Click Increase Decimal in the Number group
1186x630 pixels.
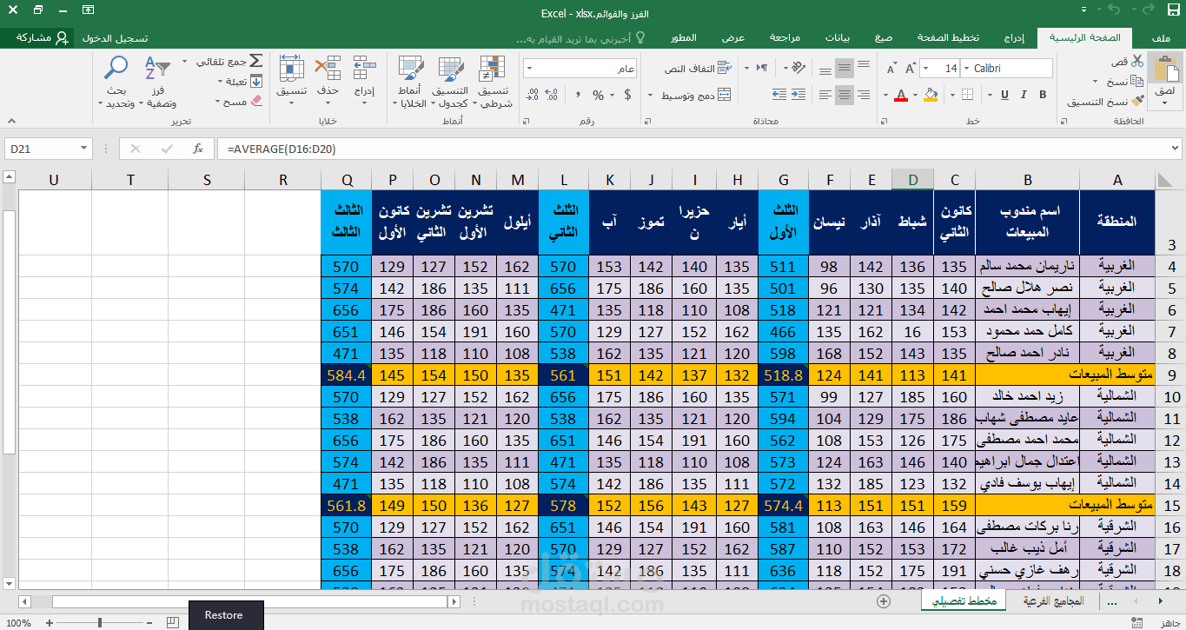tap(553, 95)
